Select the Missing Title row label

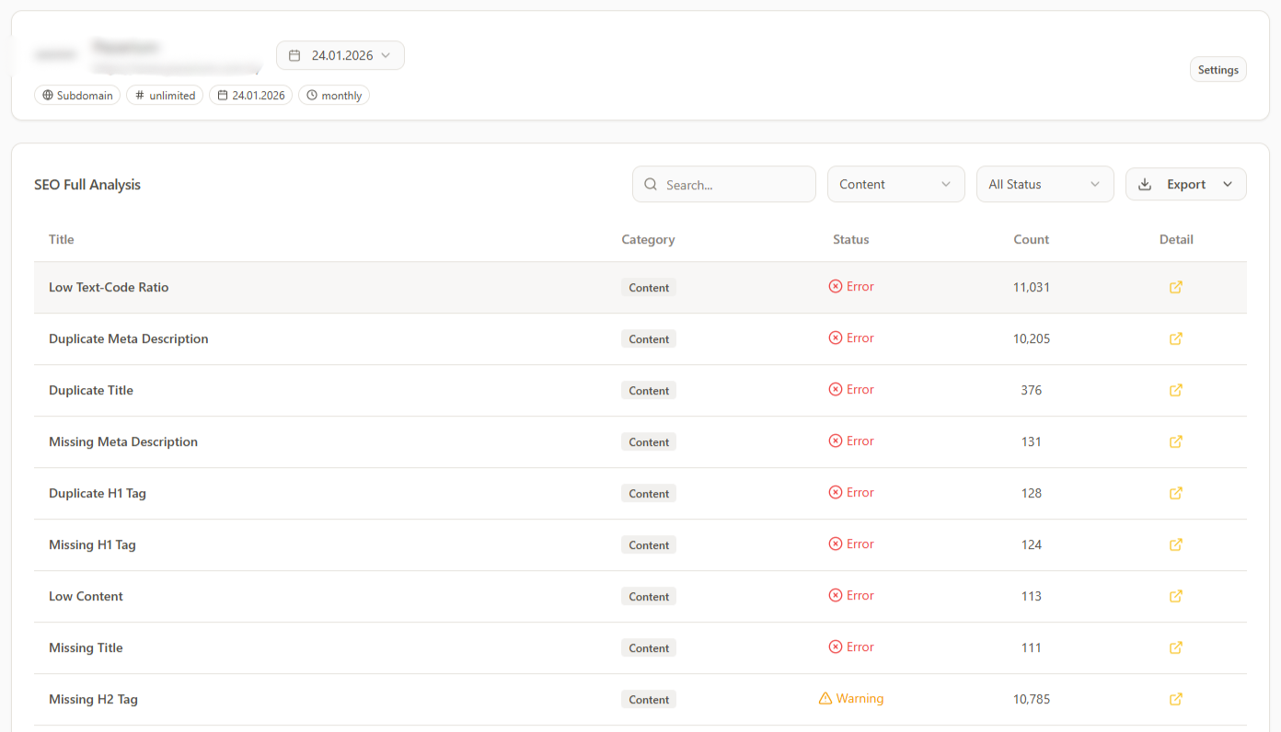(86, 647)
